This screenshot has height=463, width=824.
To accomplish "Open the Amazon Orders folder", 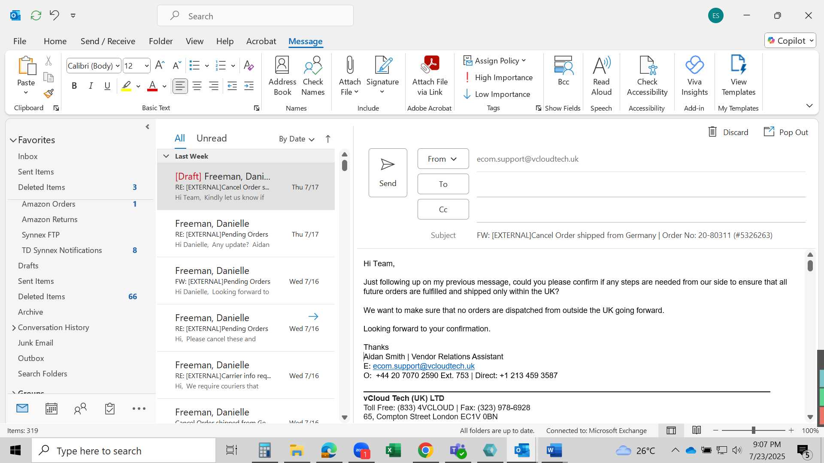I will click(48, 204).
